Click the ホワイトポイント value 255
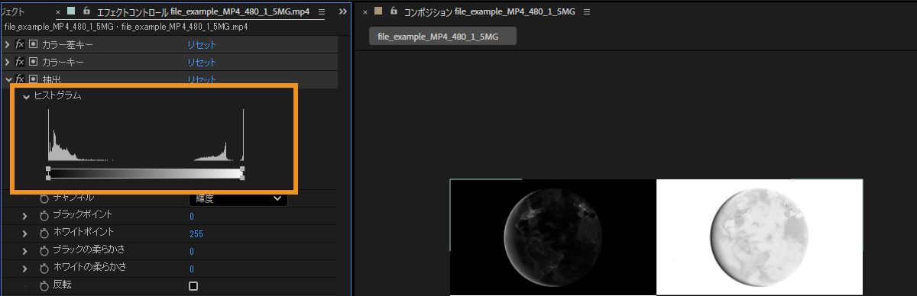Image resolution: width=917 pixels, height=296 pixels. pos(196,233)
